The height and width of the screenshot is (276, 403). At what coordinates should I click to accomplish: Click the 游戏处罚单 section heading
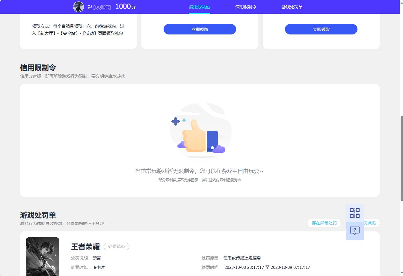[x=38, y=215]
